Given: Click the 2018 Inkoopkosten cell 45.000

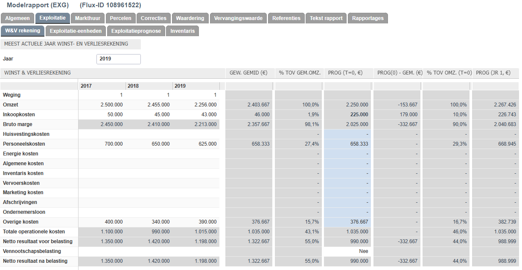Looking at the screenshot, I should pyautogui.click(x=149, y=115).
